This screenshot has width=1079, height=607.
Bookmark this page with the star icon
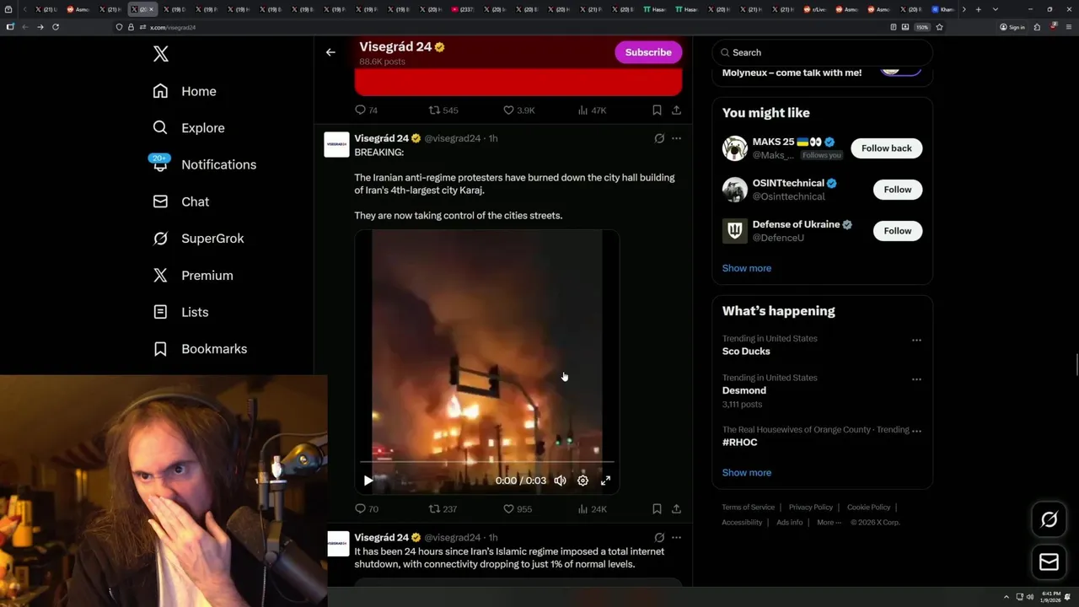939,27
